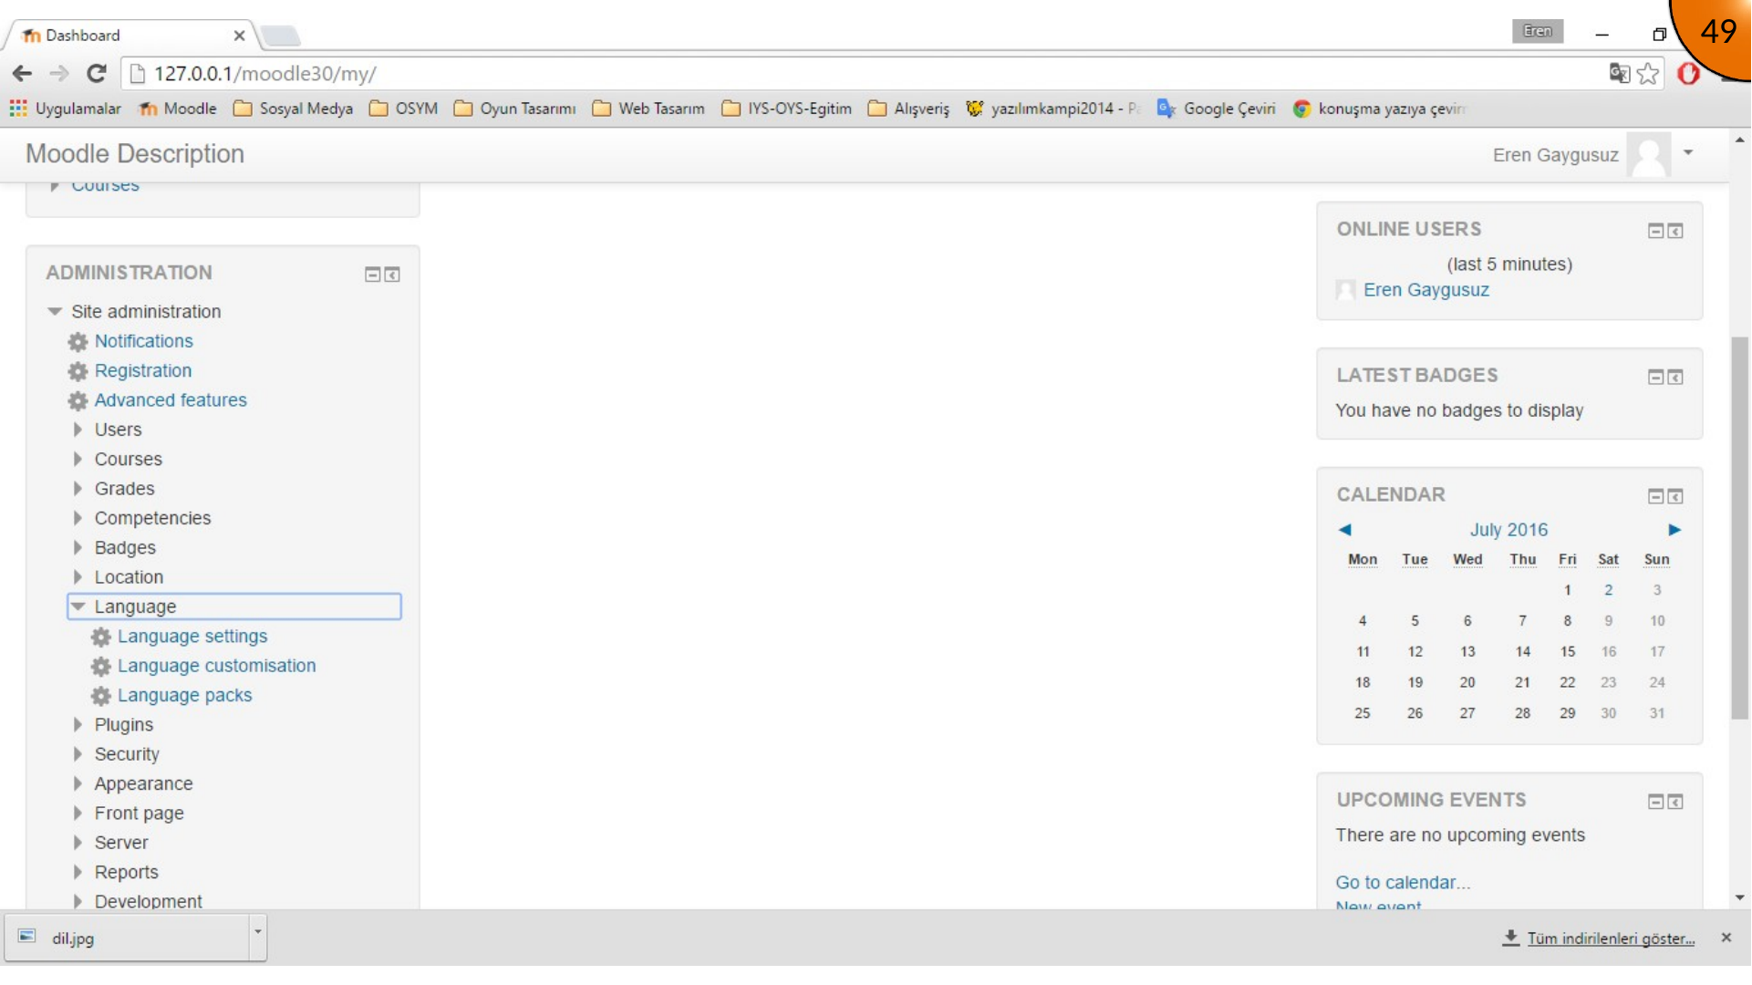Open Eren Gaygusuz in online users
This screenshot has height=985, width=1752.
pos(1426,290)
